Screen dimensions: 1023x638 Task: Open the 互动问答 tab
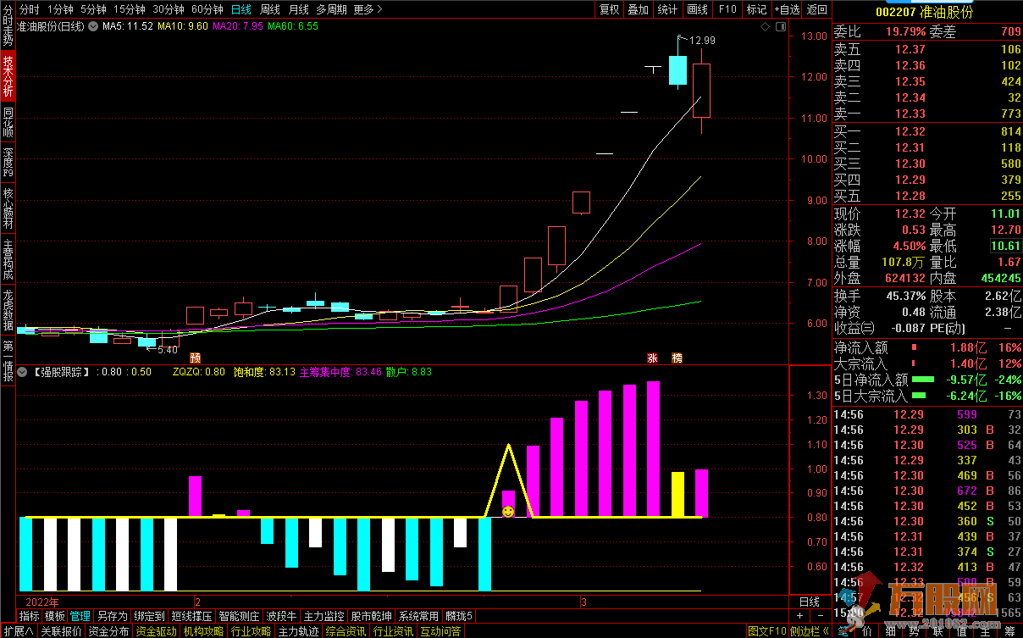(440, 631)
